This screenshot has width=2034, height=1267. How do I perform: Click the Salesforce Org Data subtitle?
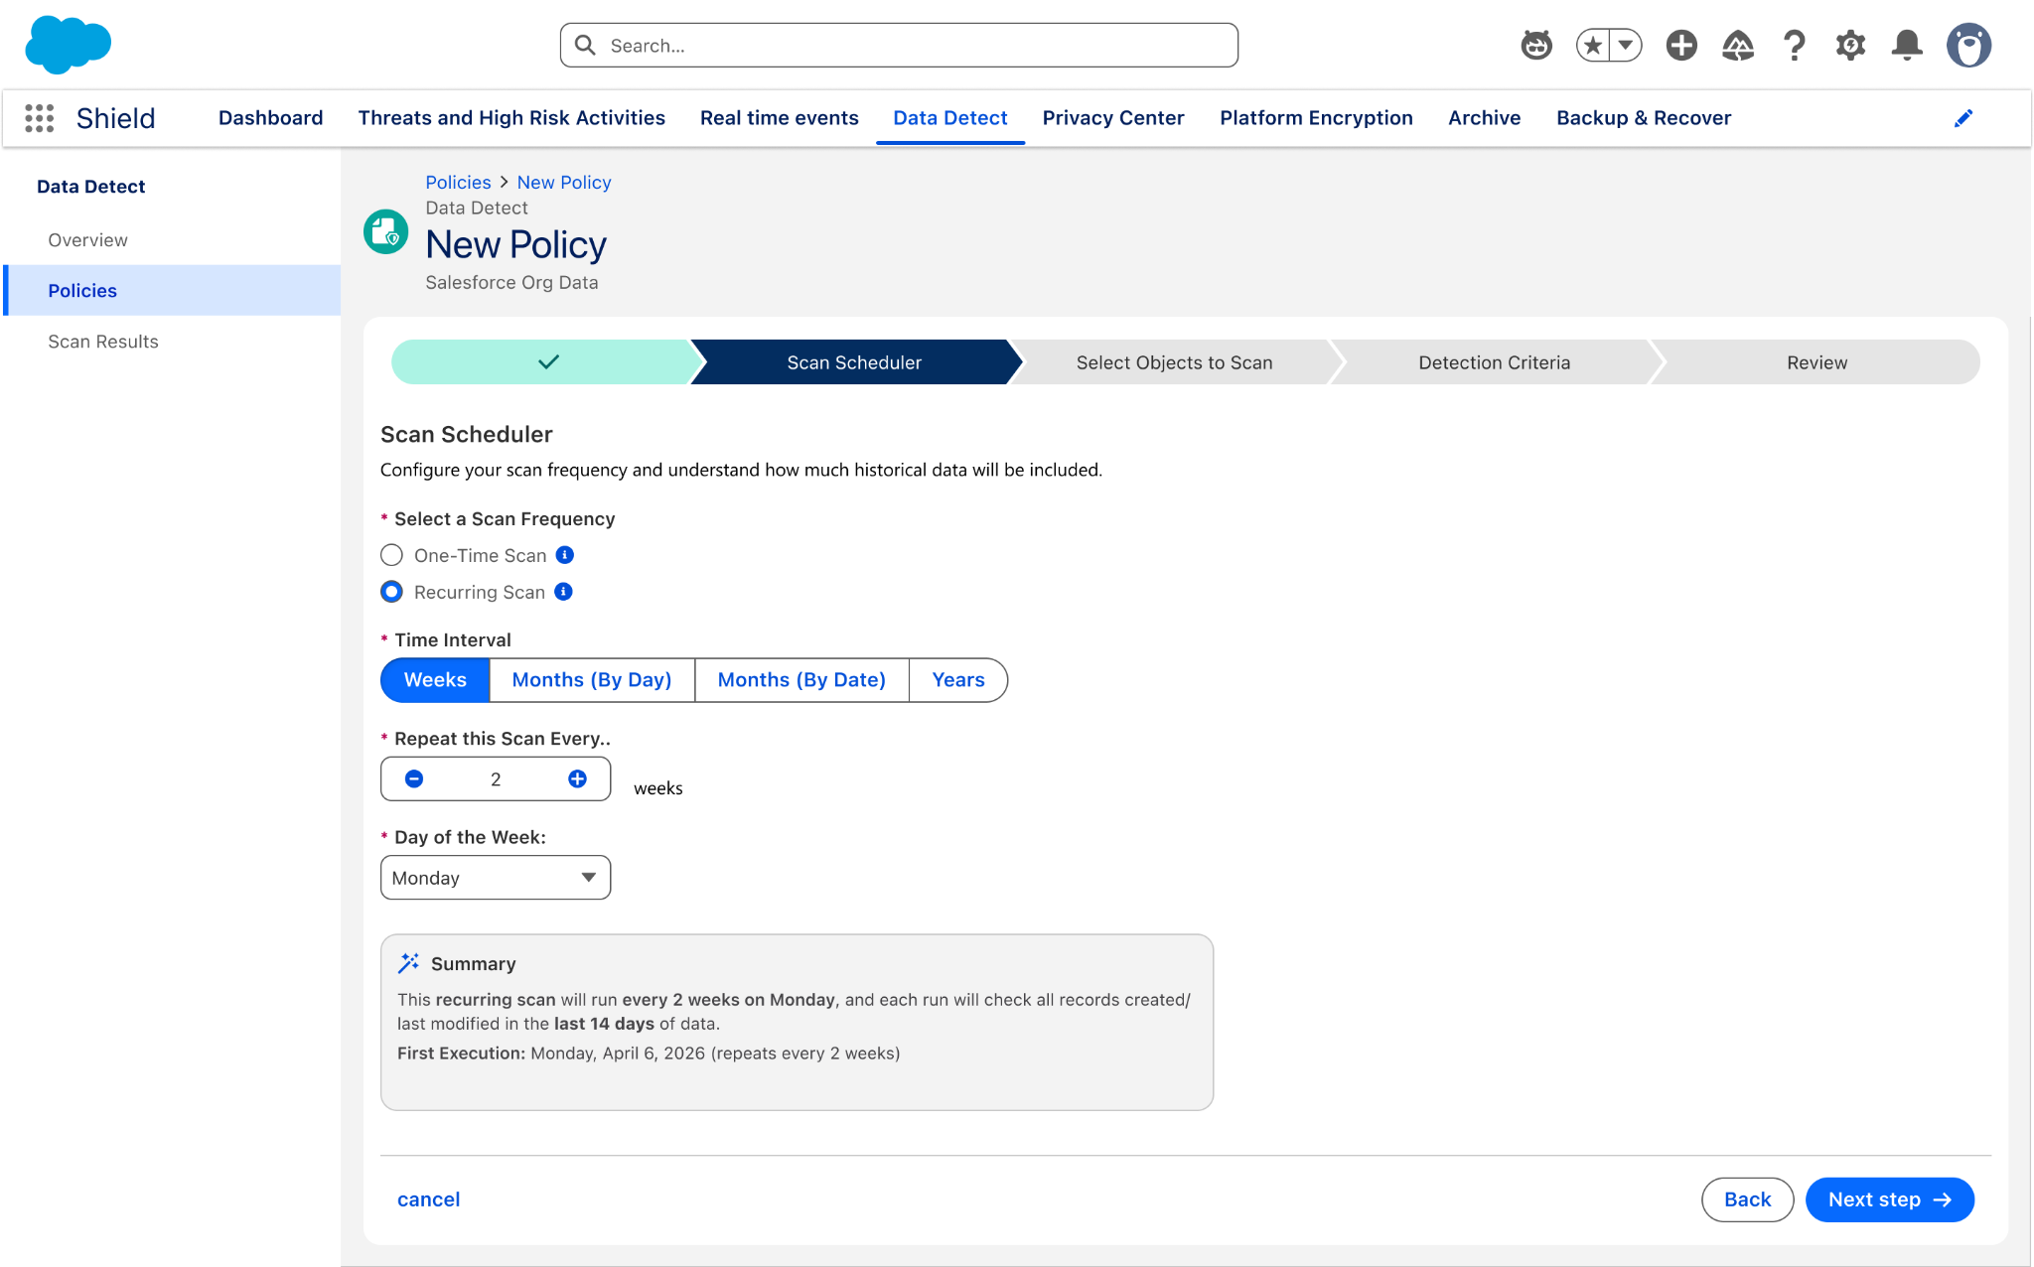[511, 283]
